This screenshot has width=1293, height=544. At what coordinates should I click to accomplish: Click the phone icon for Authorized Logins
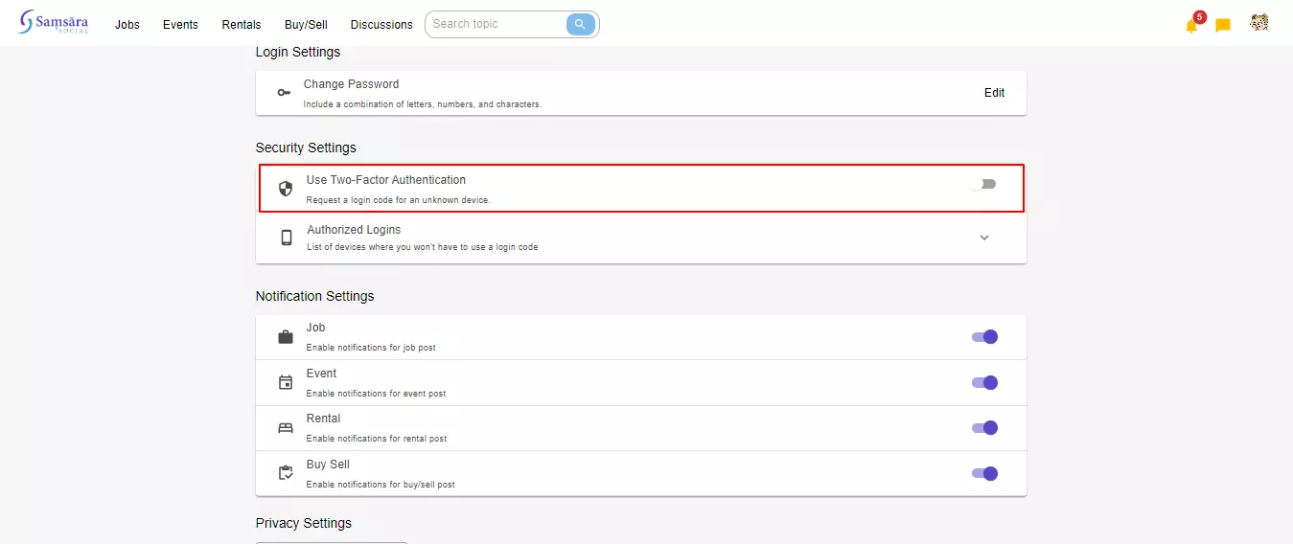[286, 238]
